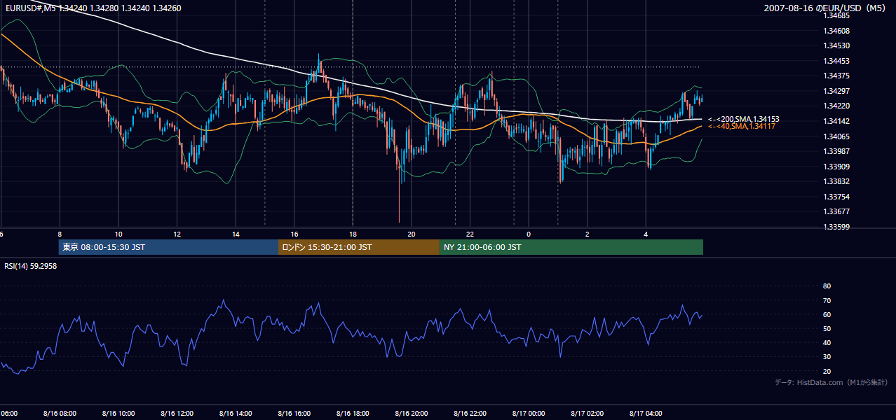Screen dimensions: 896x420
Task: Click RSI axis level 70
Action: [x=827, y=300]
